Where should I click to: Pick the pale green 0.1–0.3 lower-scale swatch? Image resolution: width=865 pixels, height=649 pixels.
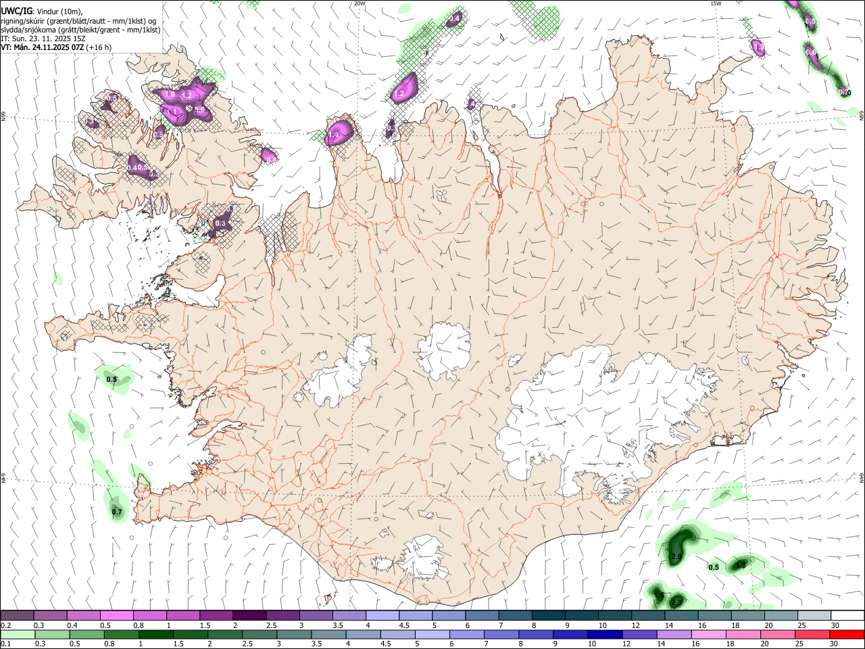click(18, 634)
